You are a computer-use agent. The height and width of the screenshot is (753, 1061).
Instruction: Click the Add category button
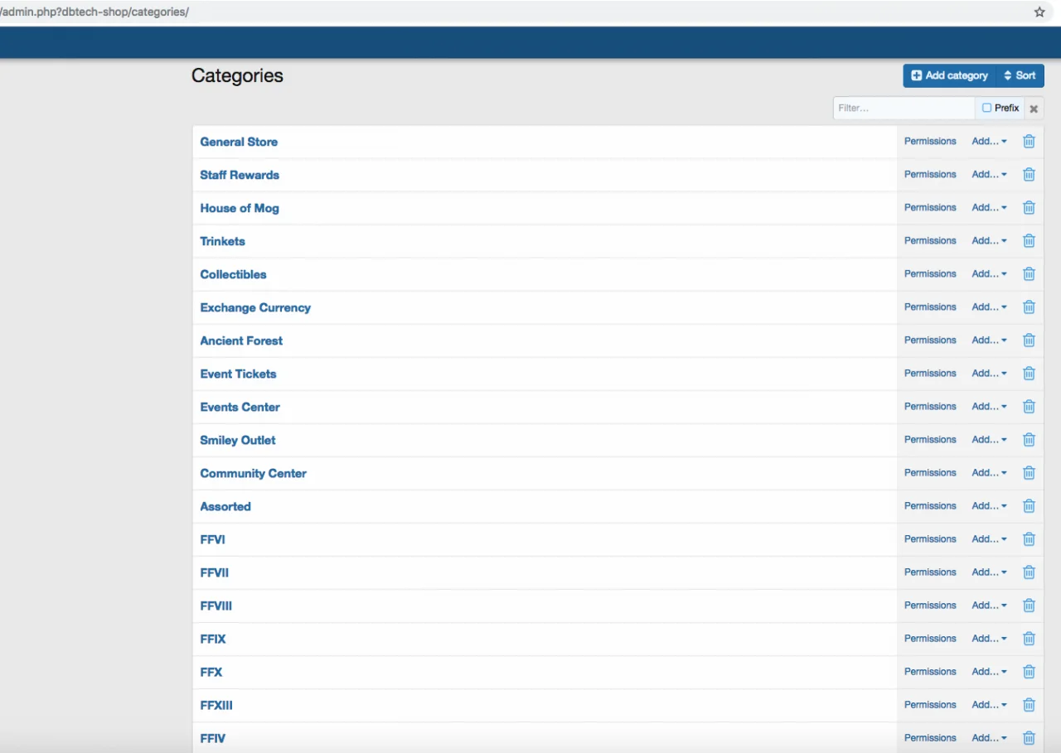pos(949,75)
